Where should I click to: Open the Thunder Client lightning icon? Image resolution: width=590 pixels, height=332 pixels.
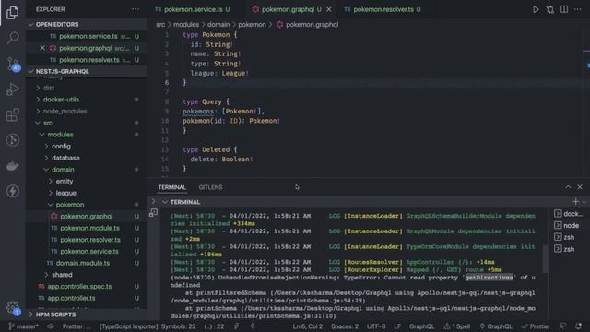12,191
